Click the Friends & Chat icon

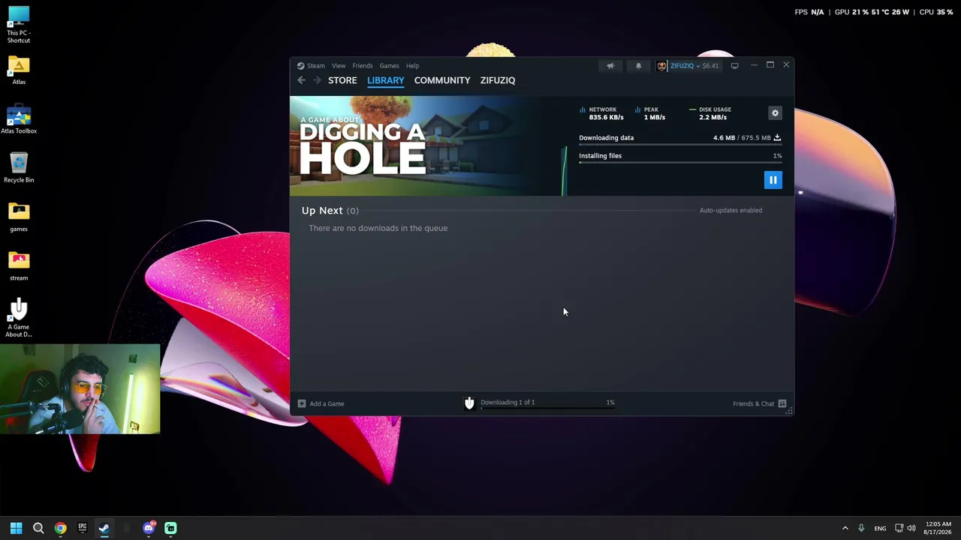point(782,403)
